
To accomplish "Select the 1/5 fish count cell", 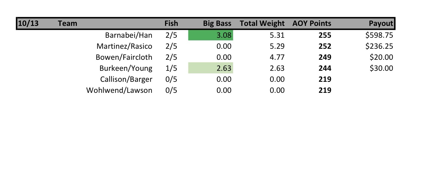I will coord(171,68).
